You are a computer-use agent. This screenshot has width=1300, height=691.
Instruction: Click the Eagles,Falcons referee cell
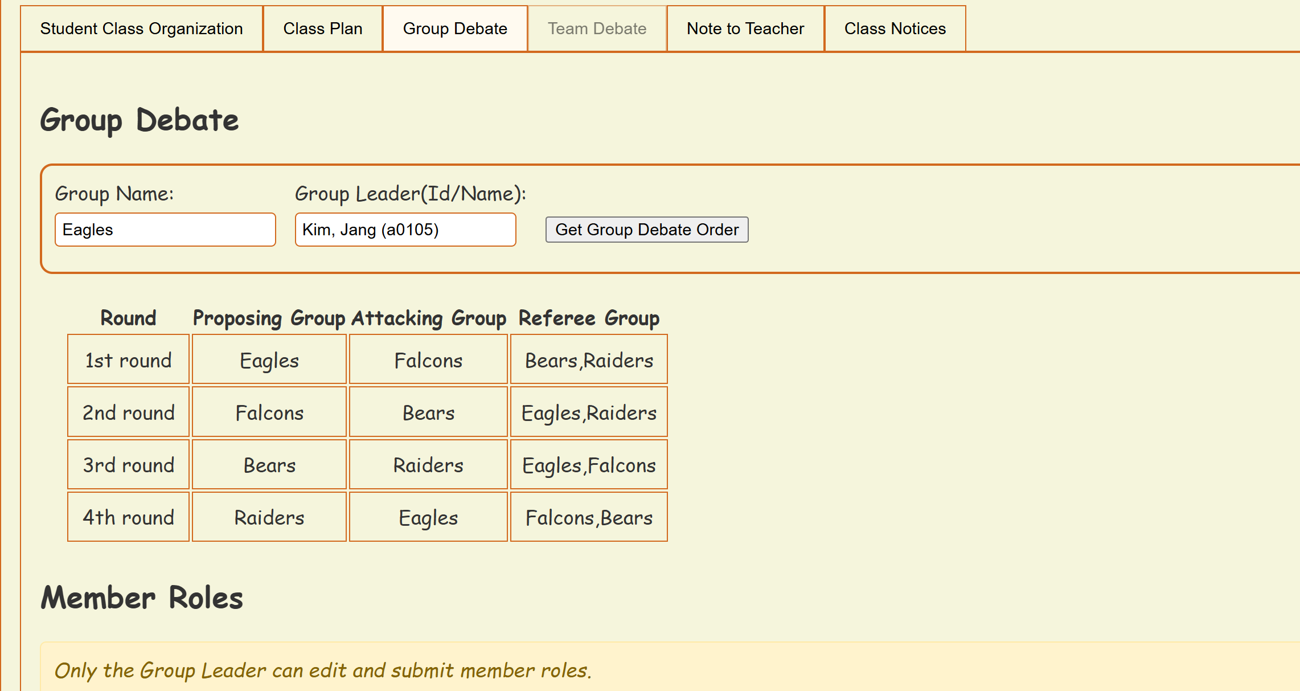[x=589, y=465]
